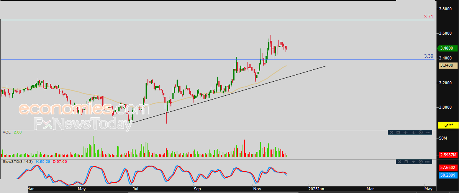459x193 pixels.
Task: Click the D:57.66 value text
Action: pyautogui.click(x=60, y=161)
